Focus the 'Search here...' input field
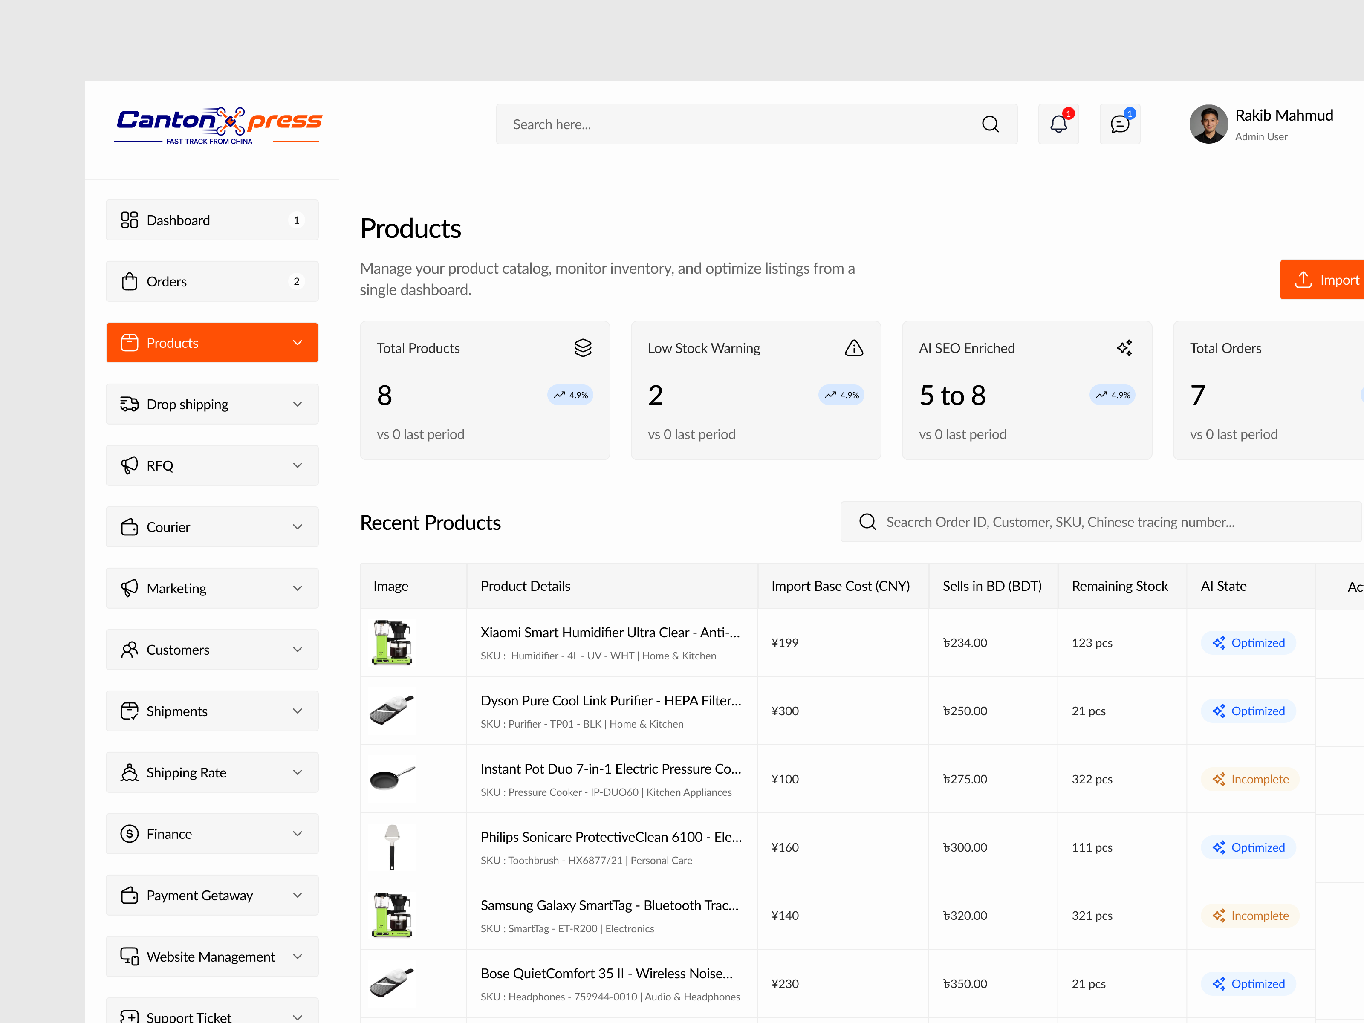The width and height of the screenshot is (1364, 1023). tap(757, 124)
